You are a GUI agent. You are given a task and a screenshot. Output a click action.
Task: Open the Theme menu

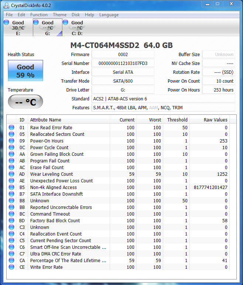coord(60,15)
